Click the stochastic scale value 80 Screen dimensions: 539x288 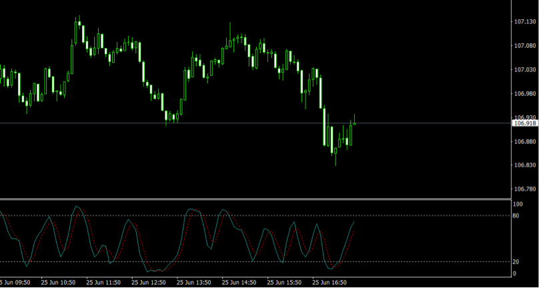517,216
